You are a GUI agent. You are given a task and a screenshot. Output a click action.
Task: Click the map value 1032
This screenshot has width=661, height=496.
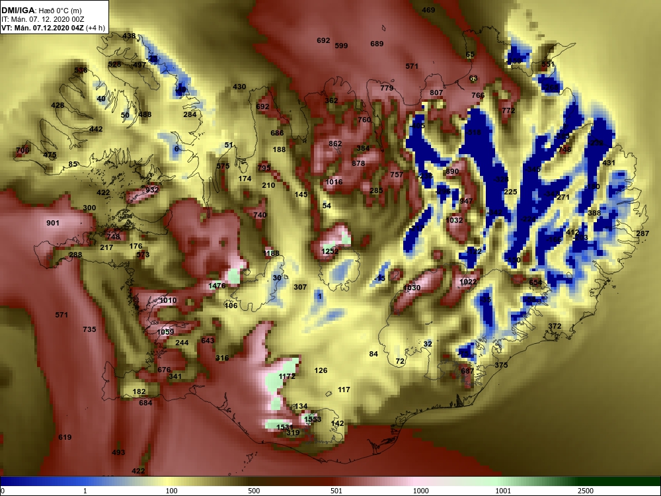click(454, 220)
